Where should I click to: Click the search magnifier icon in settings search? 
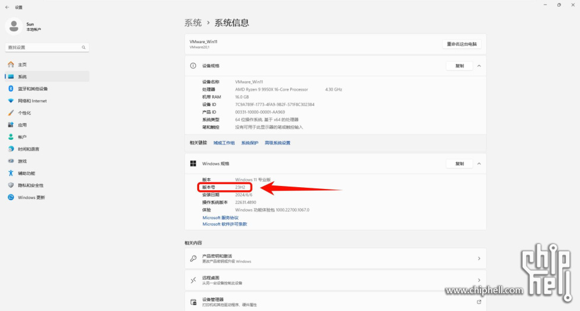pyautogui.click(x=84, y=47)
